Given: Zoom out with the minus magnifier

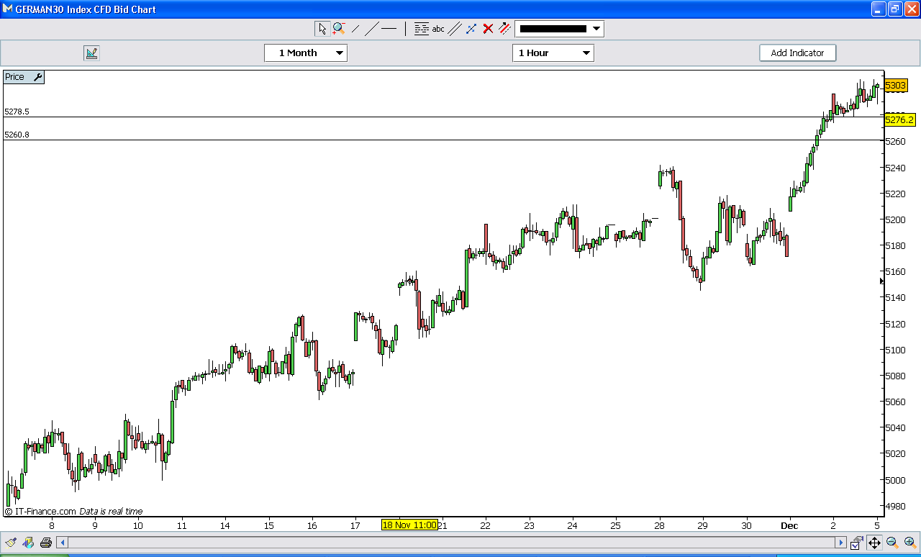Looking at the screenshot, I should point(892,543).
